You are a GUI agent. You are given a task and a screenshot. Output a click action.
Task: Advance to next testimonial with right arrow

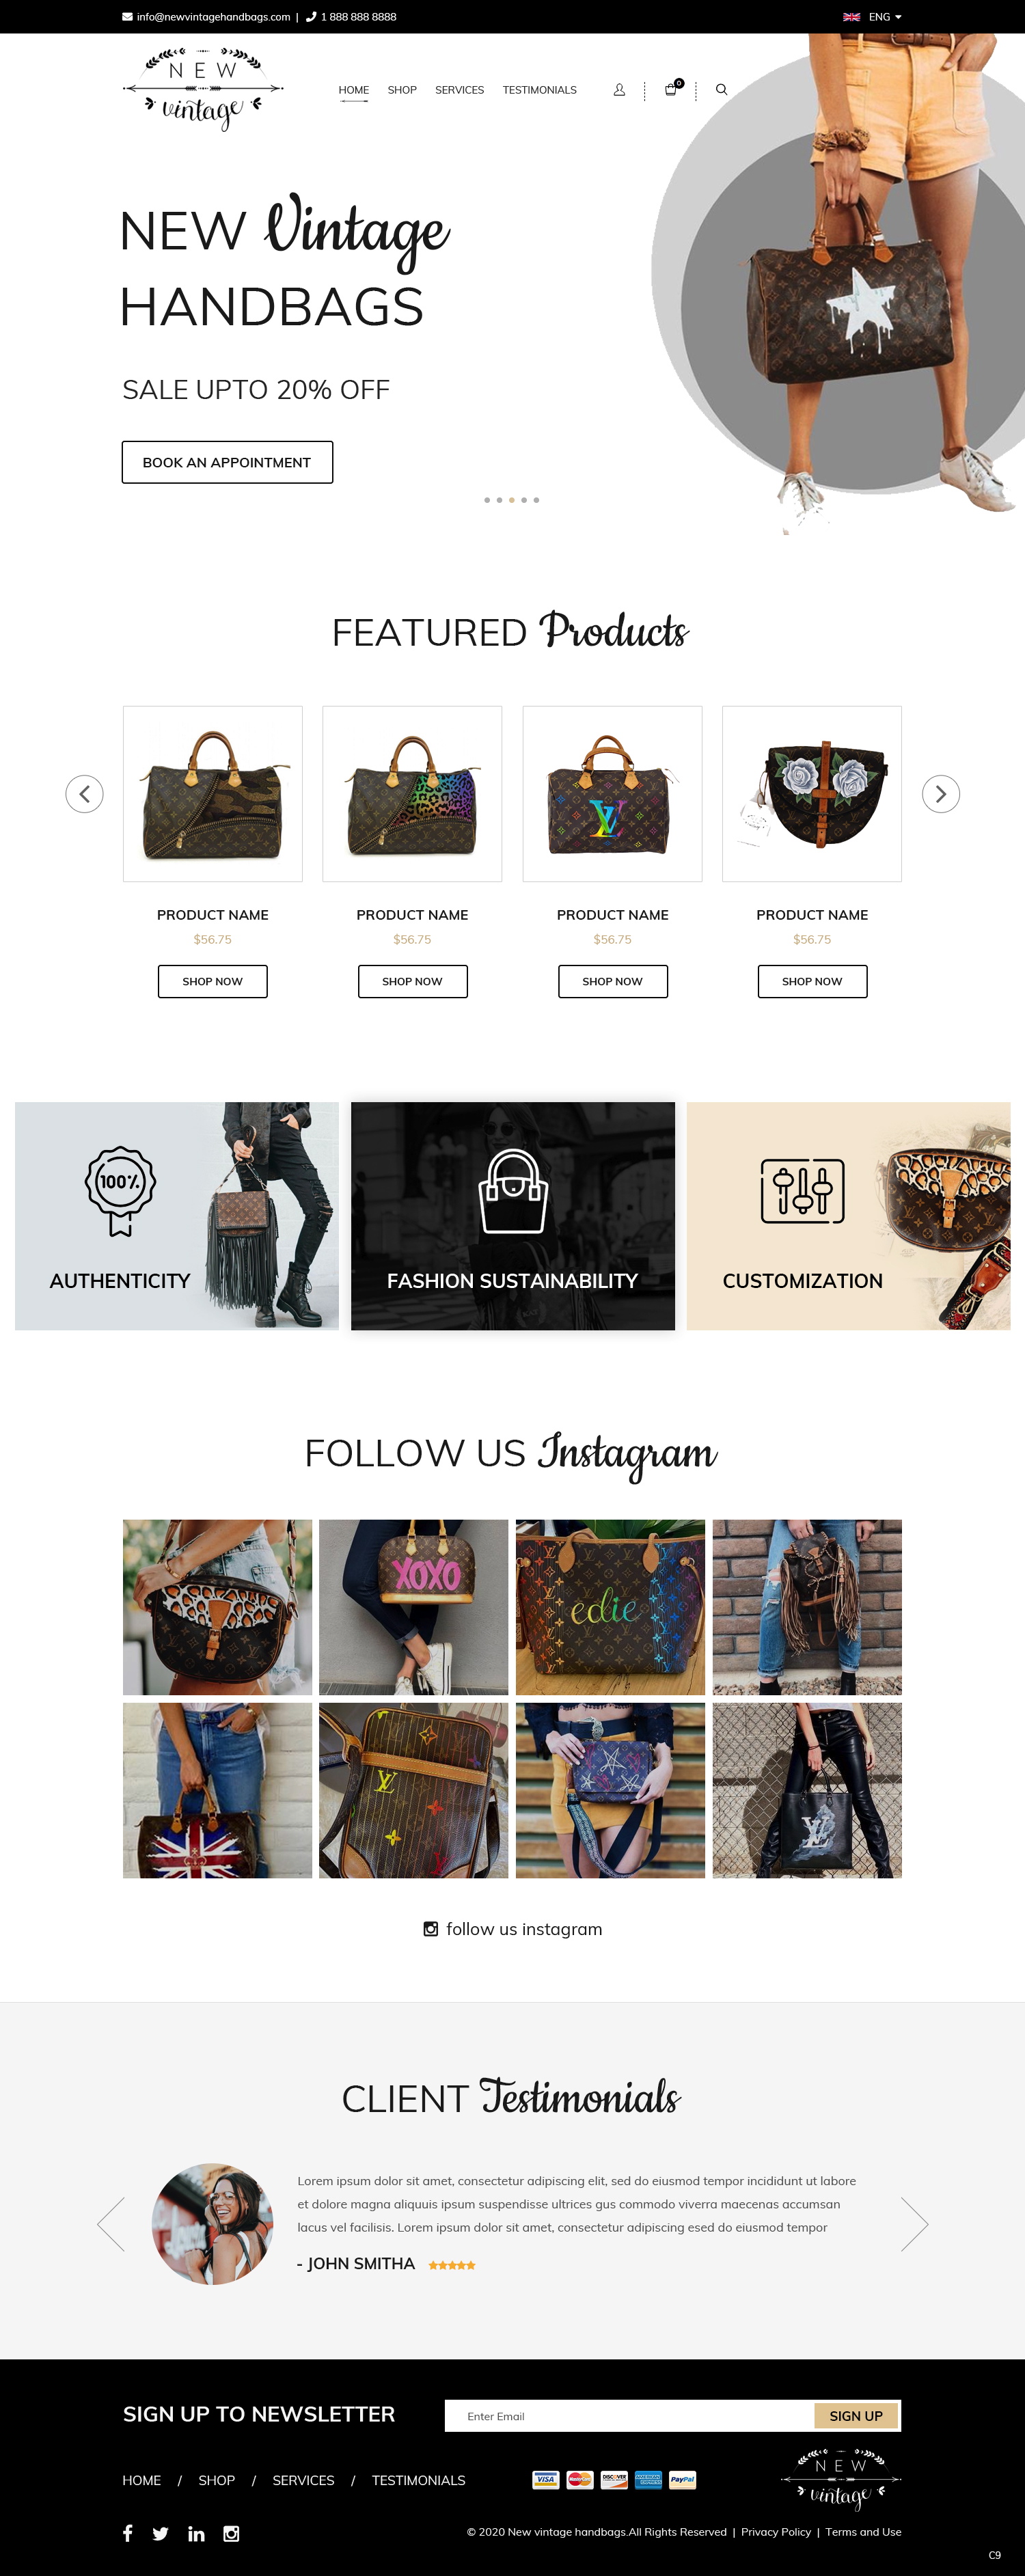click(914, 2224)
